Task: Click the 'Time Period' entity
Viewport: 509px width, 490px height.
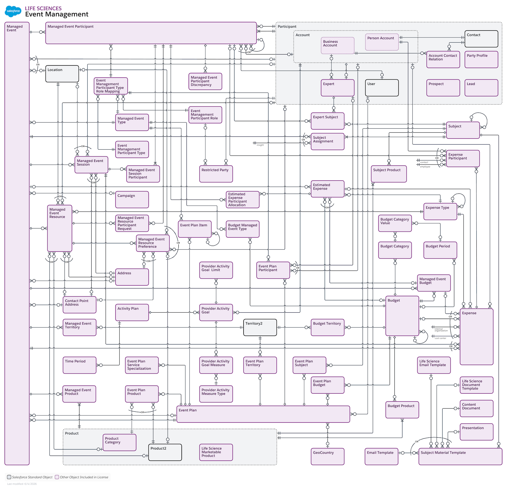Action: (x=79, y=365)
